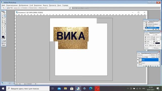This screenshot has width=162, height=91.
Task: Select the Slice tool
Action: pos(5,18)
